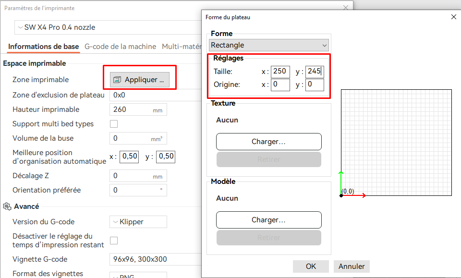
Task: Click the auto-arrange position y field
Action: 166,156
